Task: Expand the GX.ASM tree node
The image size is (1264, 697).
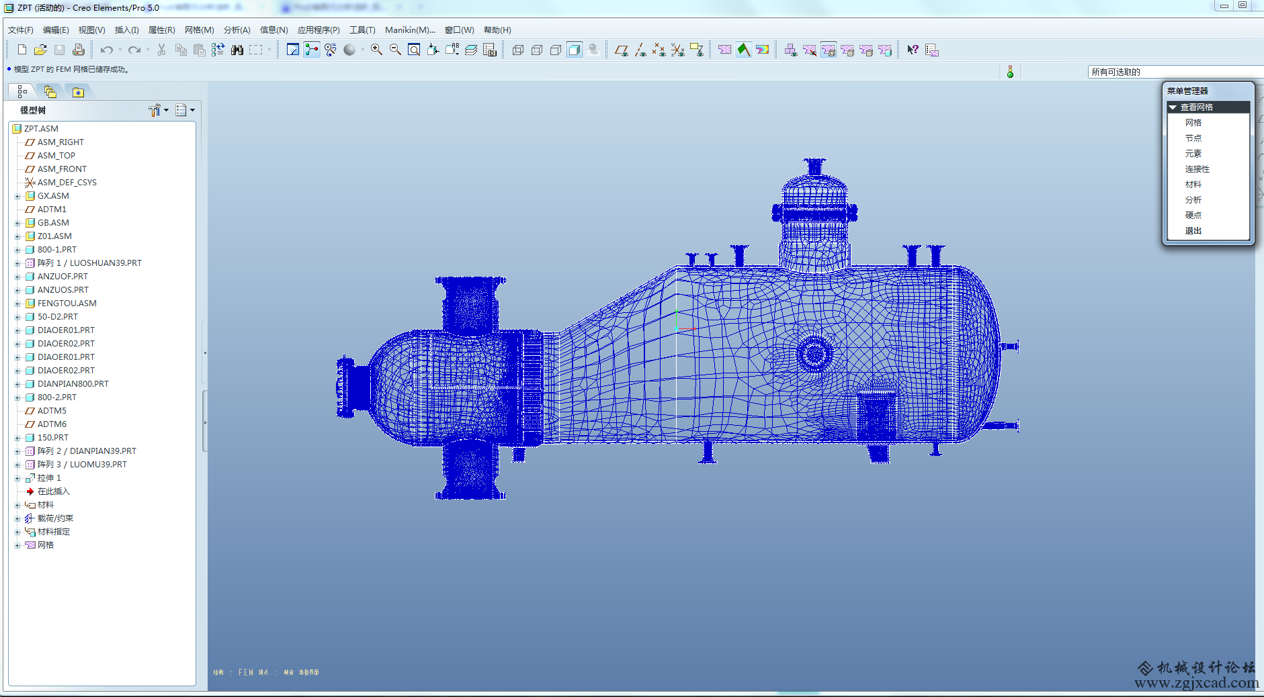Action: [17, 196]
